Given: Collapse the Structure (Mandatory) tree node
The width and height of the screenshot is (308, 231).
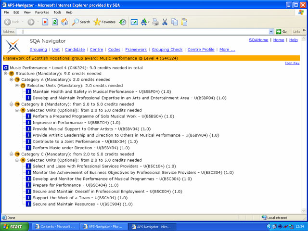Looking at the screenshot, I should (x=6, y=74).
